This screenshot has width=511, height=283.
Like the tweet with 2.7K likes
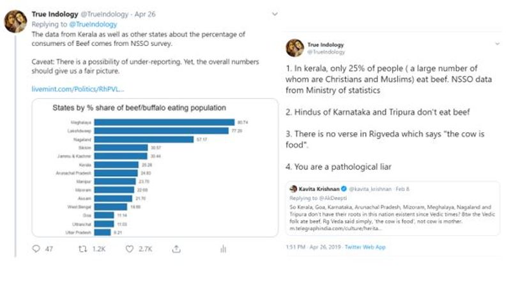(x=129, y=249)
